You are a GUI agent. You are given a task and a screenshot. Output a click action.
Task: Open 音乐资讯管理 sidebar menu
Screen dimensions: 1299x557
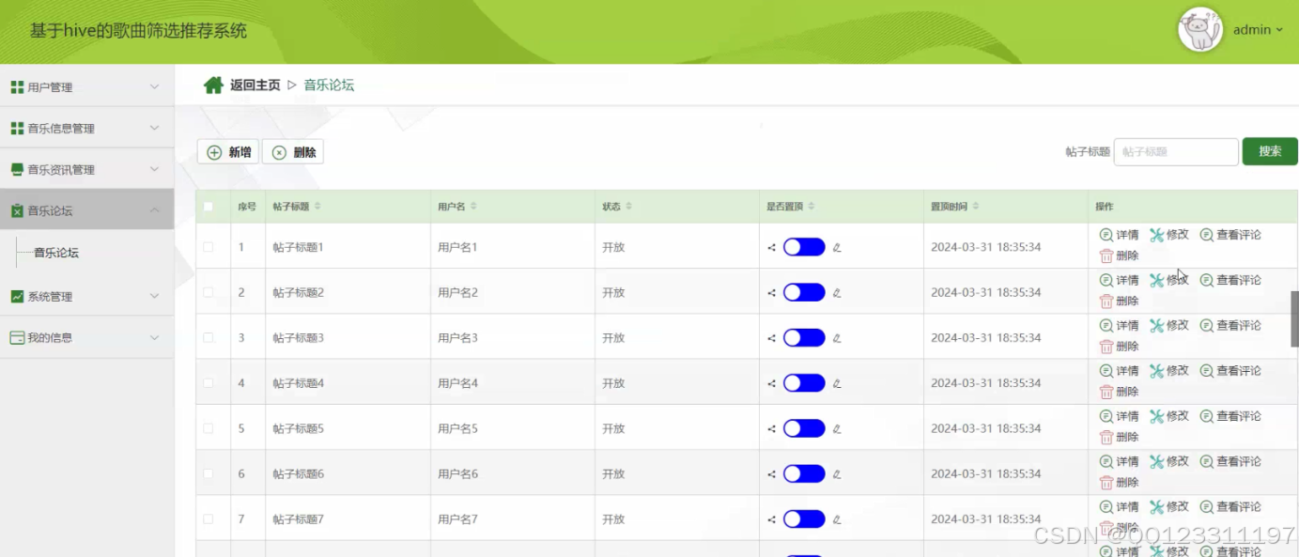(87, 169)
